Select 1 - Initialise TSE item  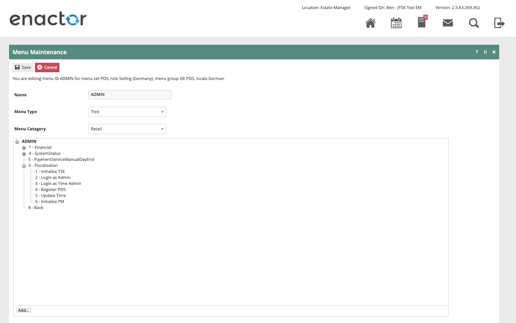50,172
